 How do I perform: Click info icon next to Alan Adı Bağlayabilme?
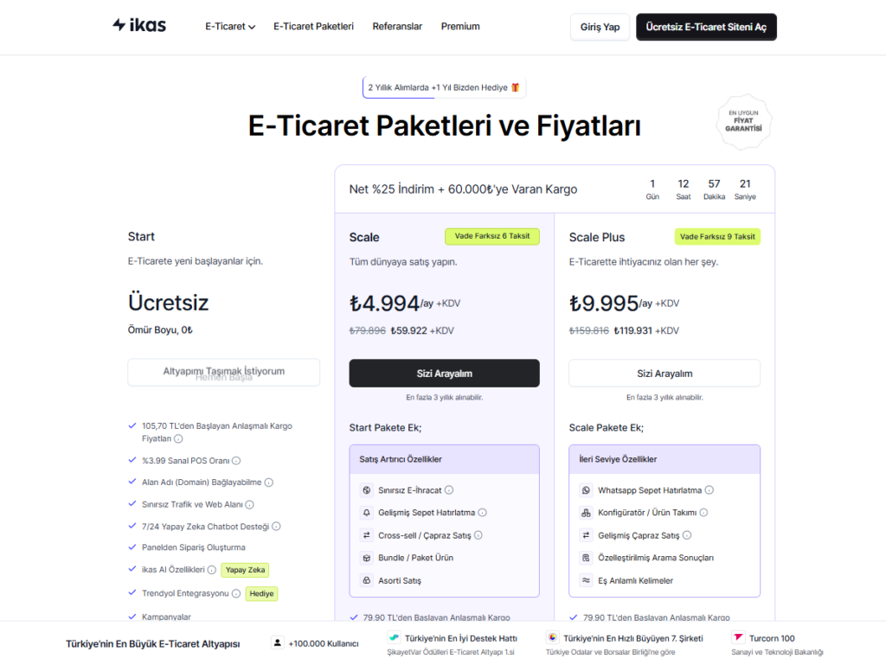click(x=269, y=483)
